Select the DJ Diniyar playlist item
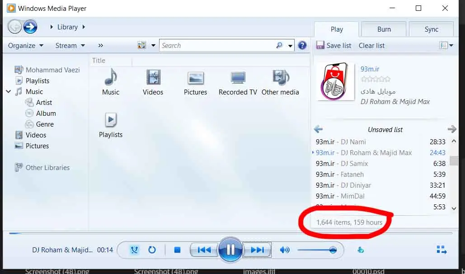This screenshot has height=274, width=465. click(381, 185)
